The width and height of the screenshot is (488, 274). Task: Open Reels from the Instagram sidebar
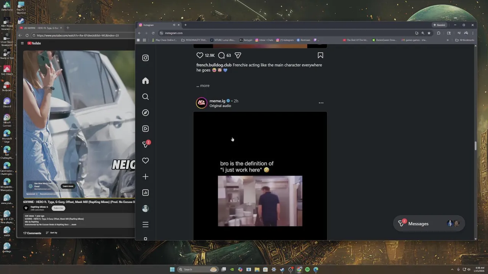tap(145, 129)
